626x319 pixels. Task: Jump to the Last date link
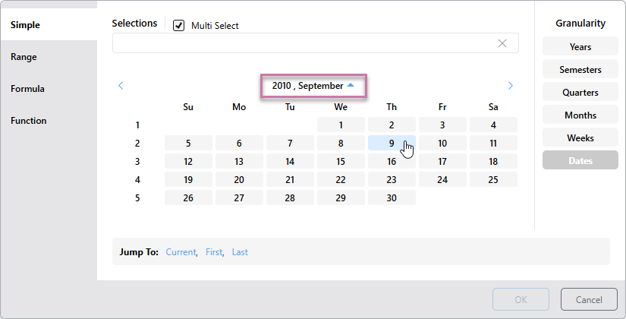point(240,252)
